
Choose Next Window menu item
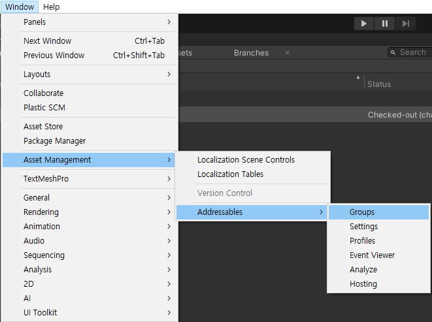[89, 40]
